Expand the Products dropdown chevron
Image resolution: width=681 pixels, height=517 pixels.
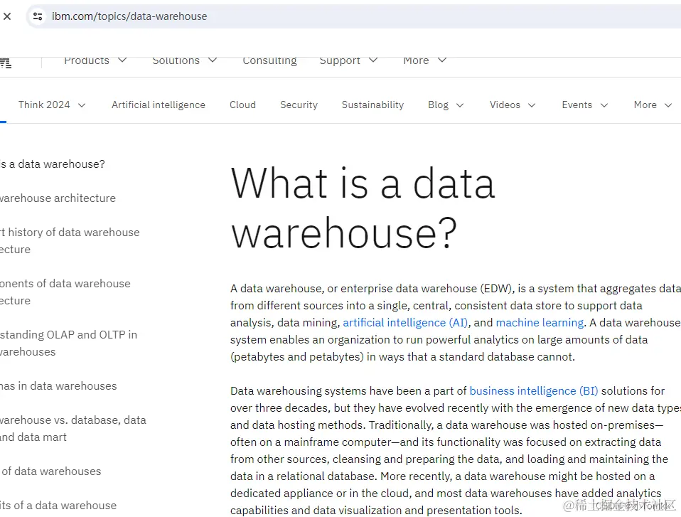pyautogui.click(x=122, y=60)
